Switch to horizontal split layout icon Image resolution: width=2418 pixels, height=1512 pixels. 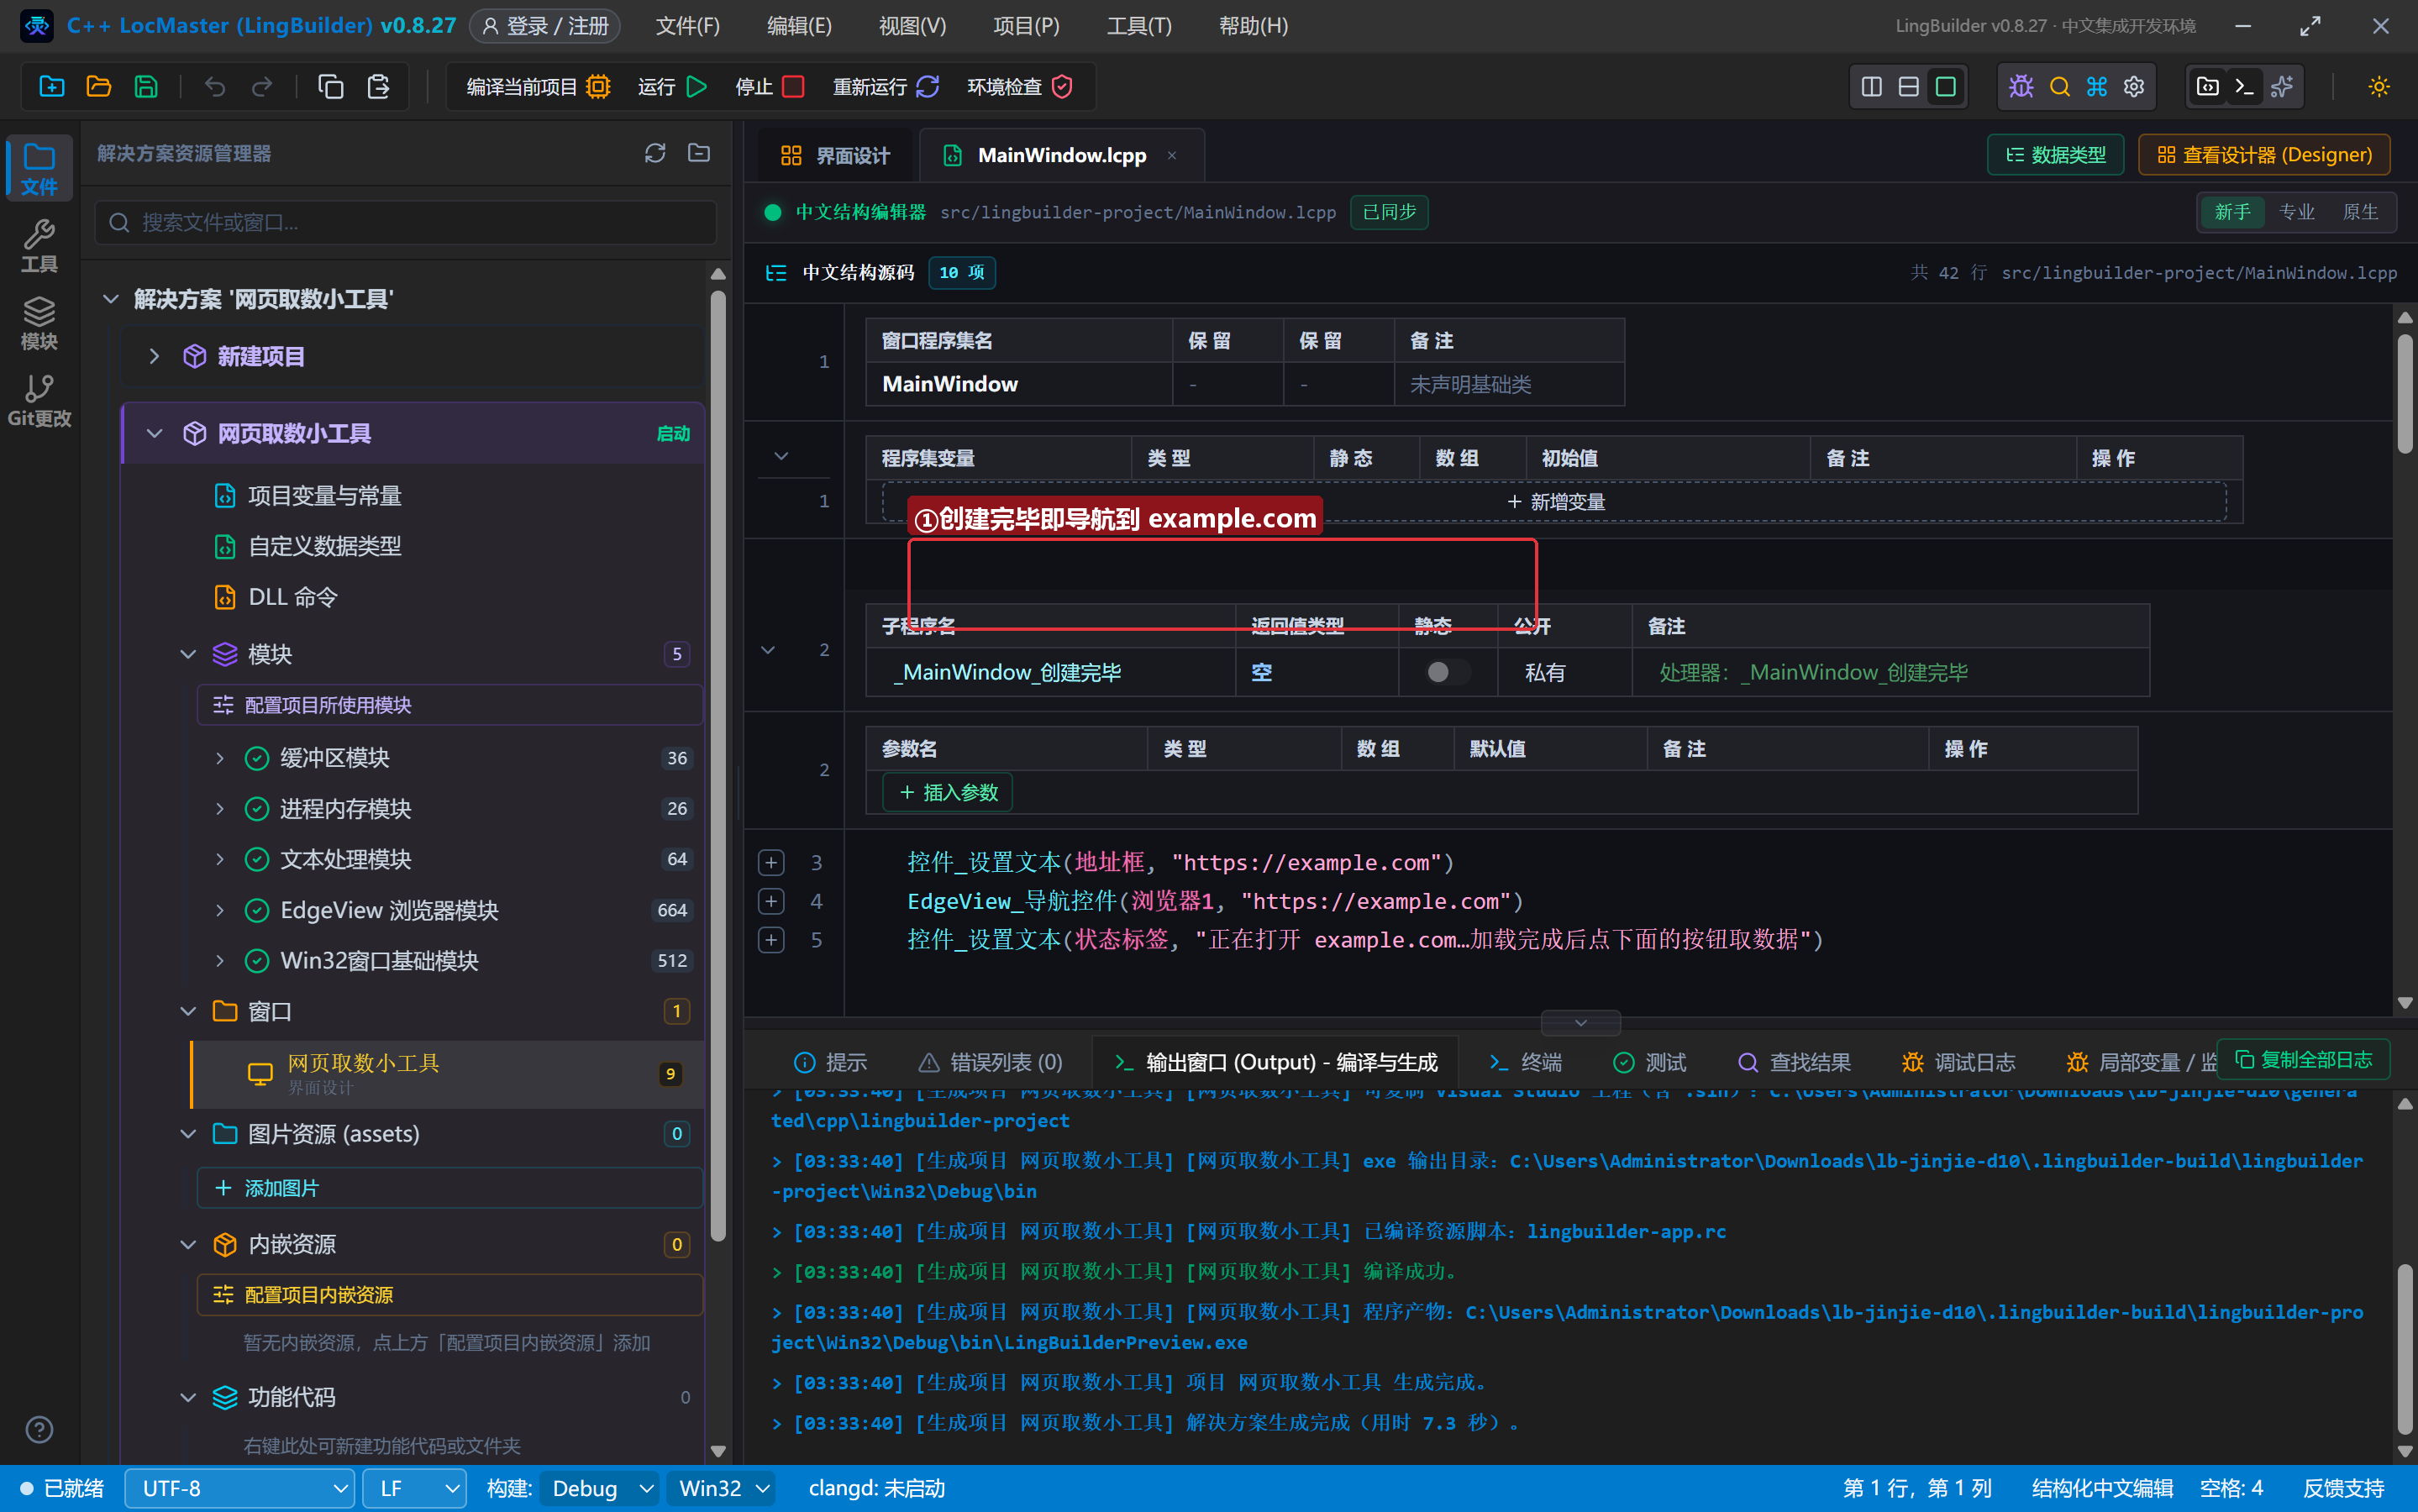point(1909,86)
